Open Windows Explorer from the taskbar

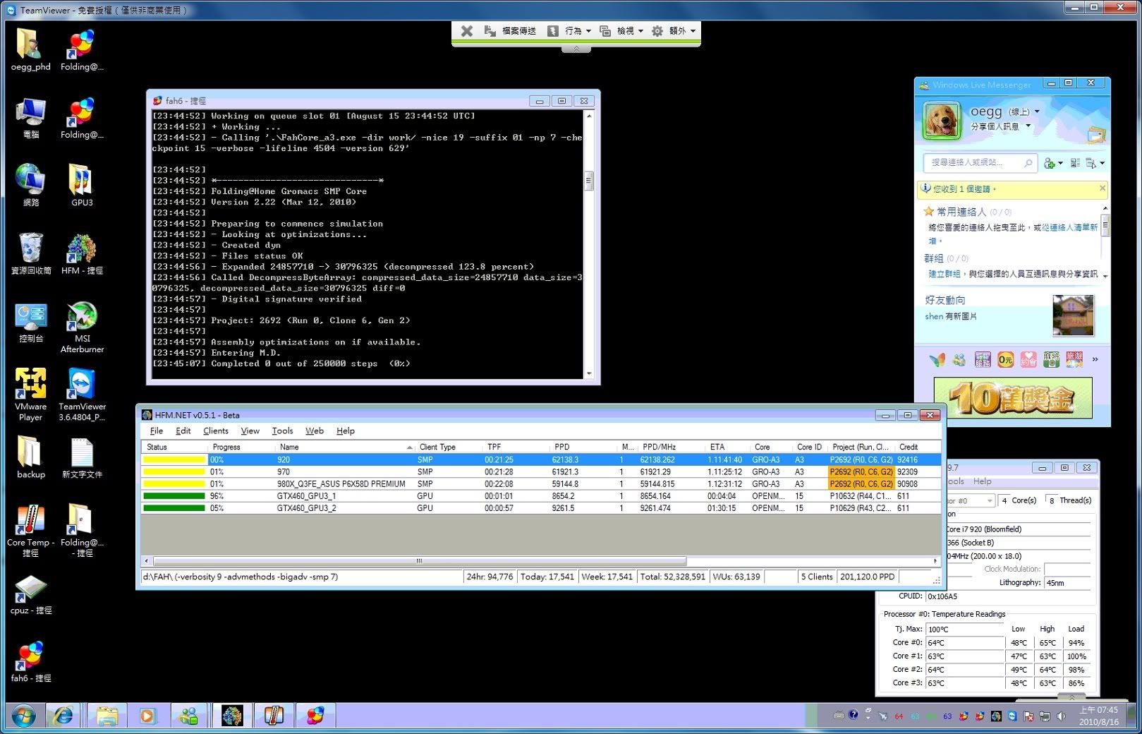107,716
